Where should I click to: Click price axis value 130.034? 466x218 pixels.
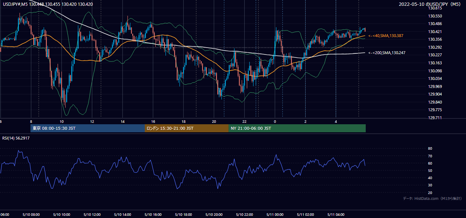436,78
